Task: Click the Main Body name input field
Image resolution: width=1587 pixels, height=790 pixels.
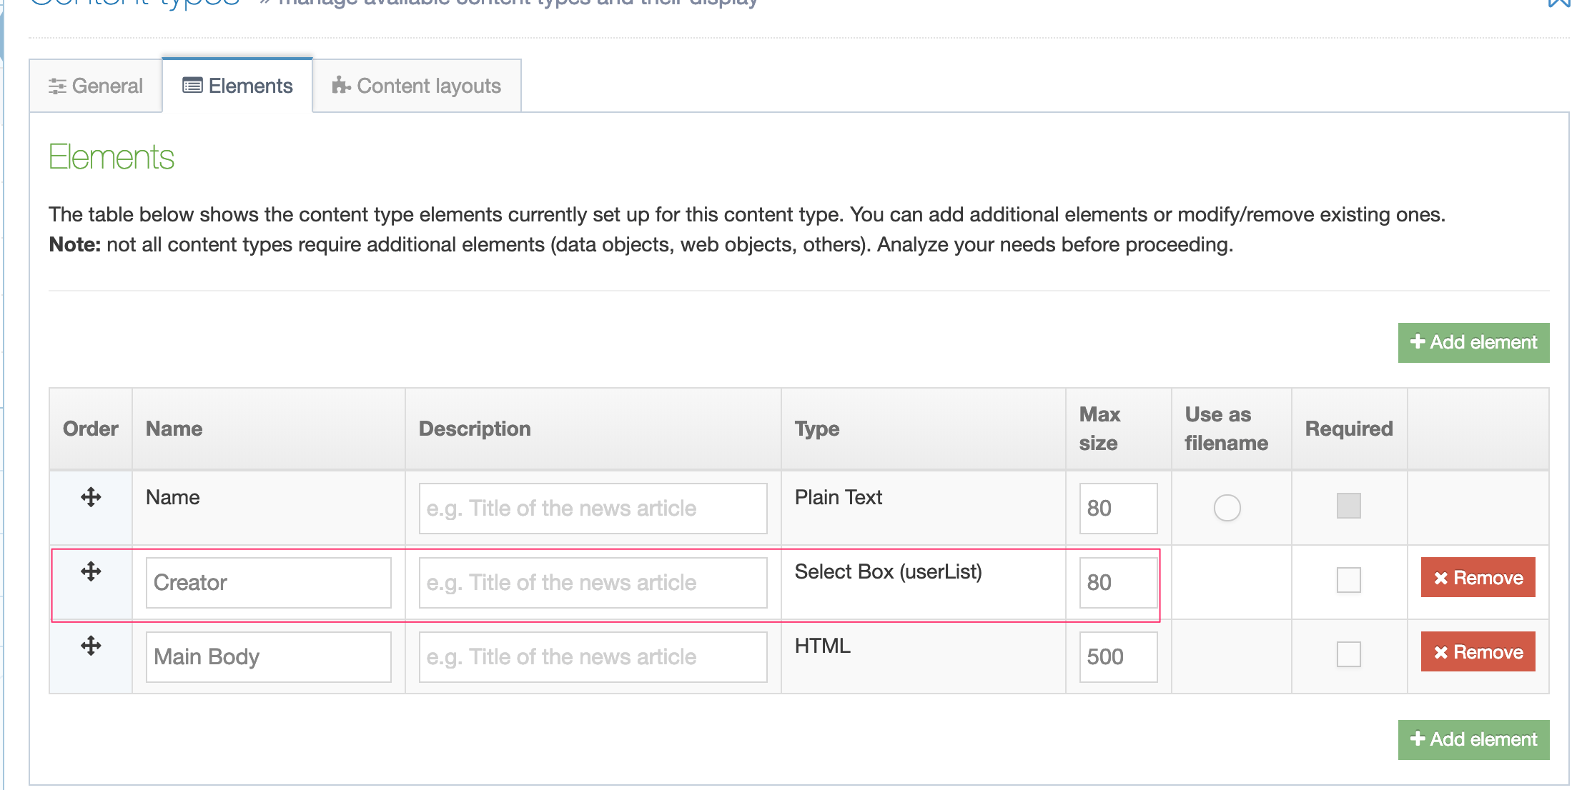Action: point(268,657)
